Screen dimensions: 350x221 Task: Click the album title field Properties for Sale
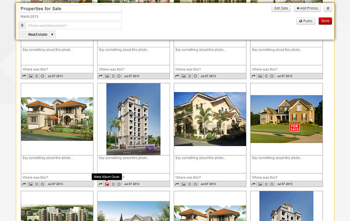click(x=70, y=9)
